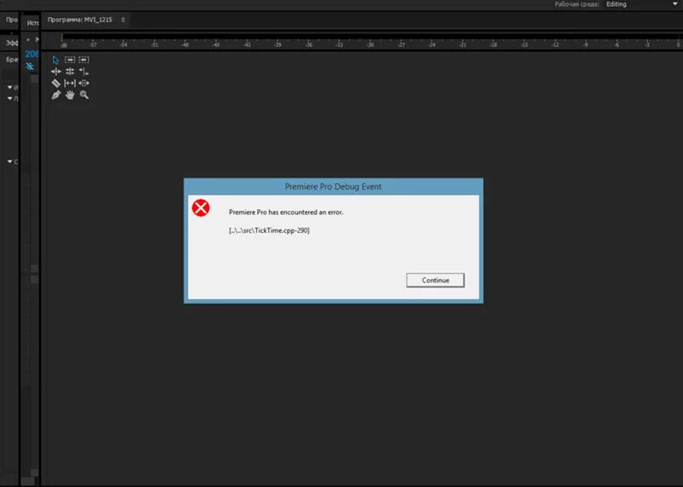This screenshot has height=487, width=683.
Task: Select the Selection arrow tool
Action: click(x=55, y=60)
